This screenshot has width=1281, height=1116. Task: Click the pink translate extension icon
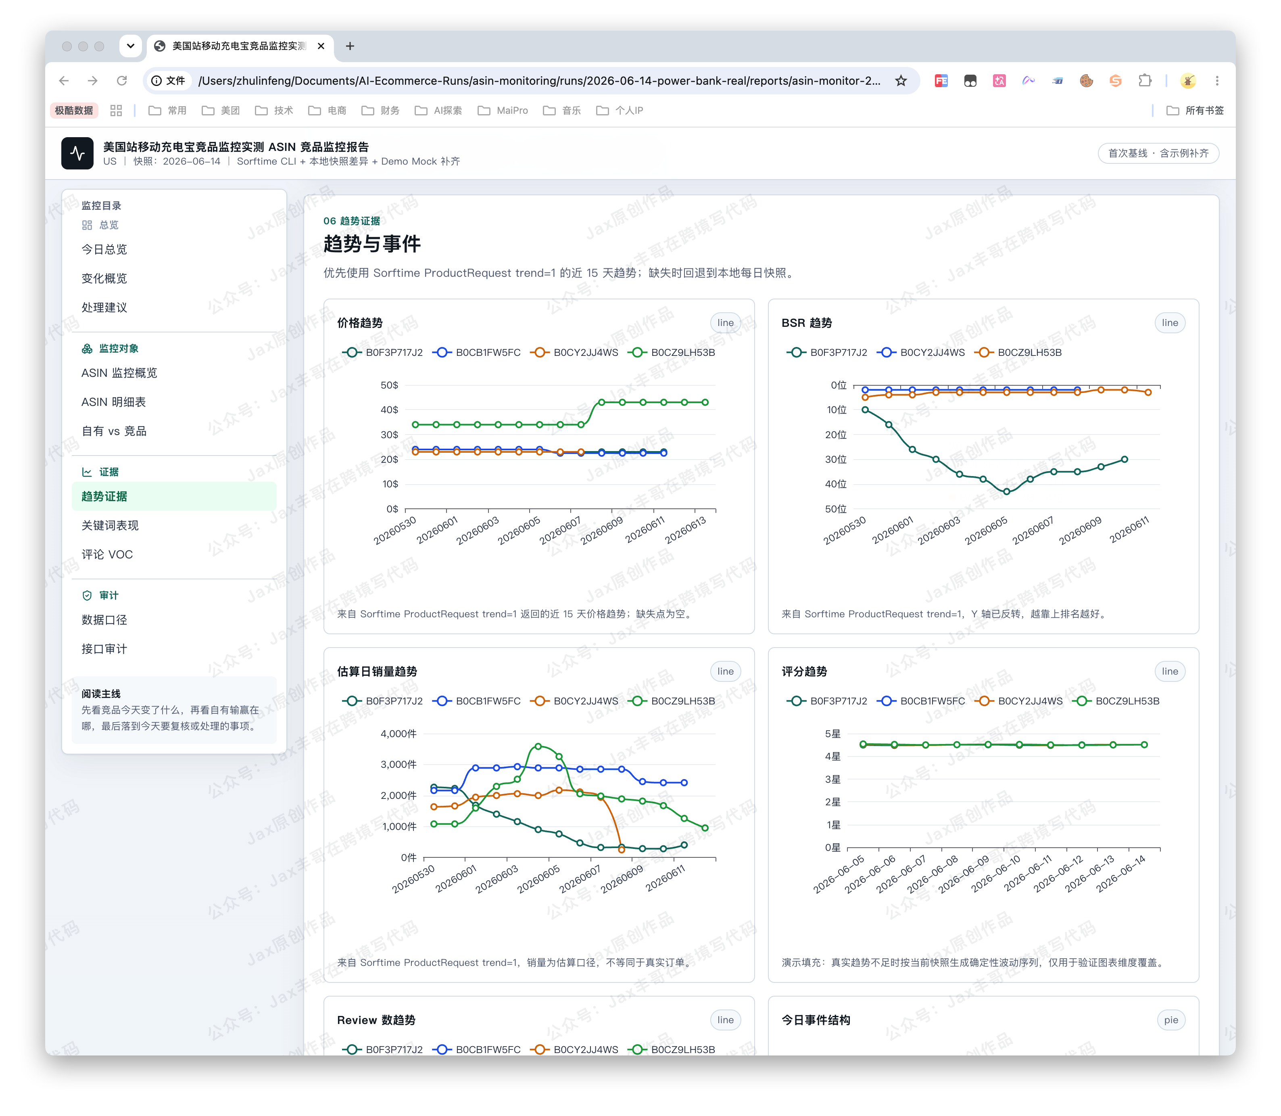[999, 81]
